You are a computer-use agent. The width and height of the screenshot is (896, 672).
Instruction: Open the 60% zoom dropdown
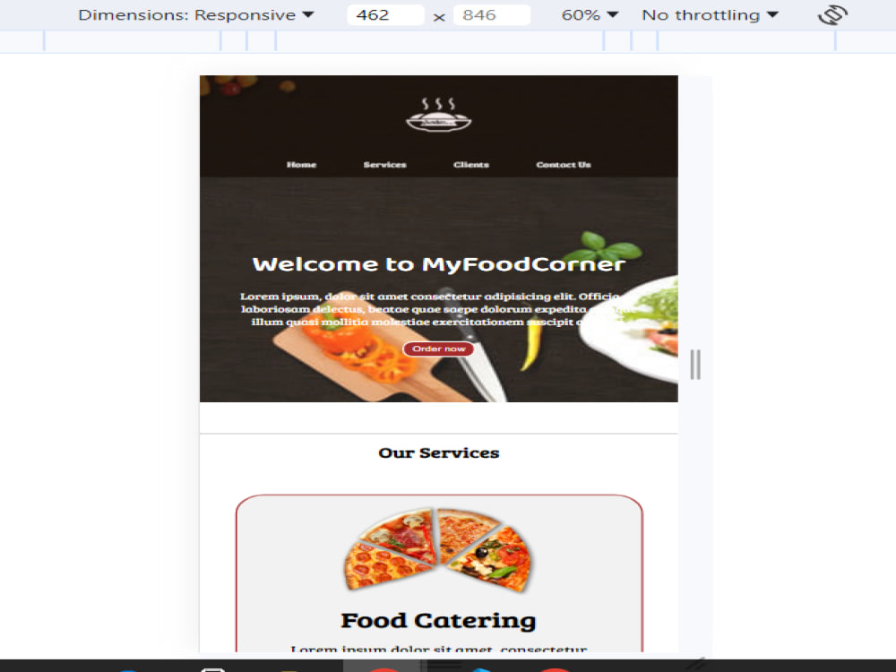click(x=590, y=15)
